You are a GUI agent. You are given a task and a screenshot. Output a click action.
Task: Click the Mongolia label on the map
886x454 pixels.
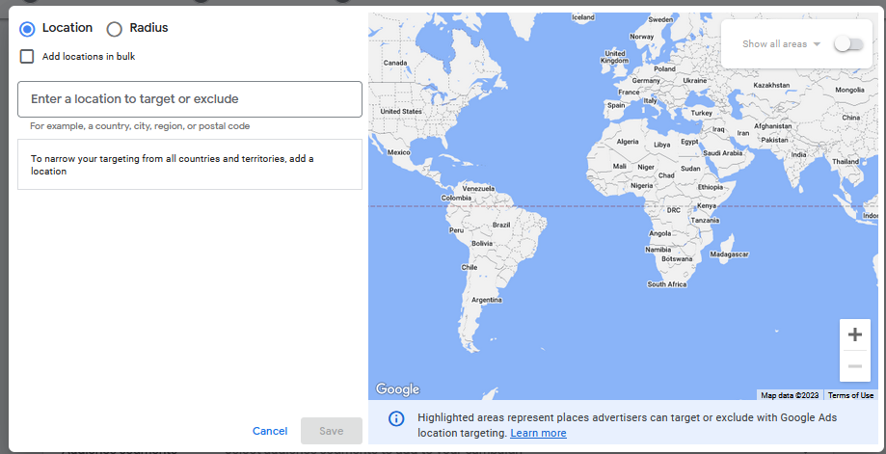[849, 90]
